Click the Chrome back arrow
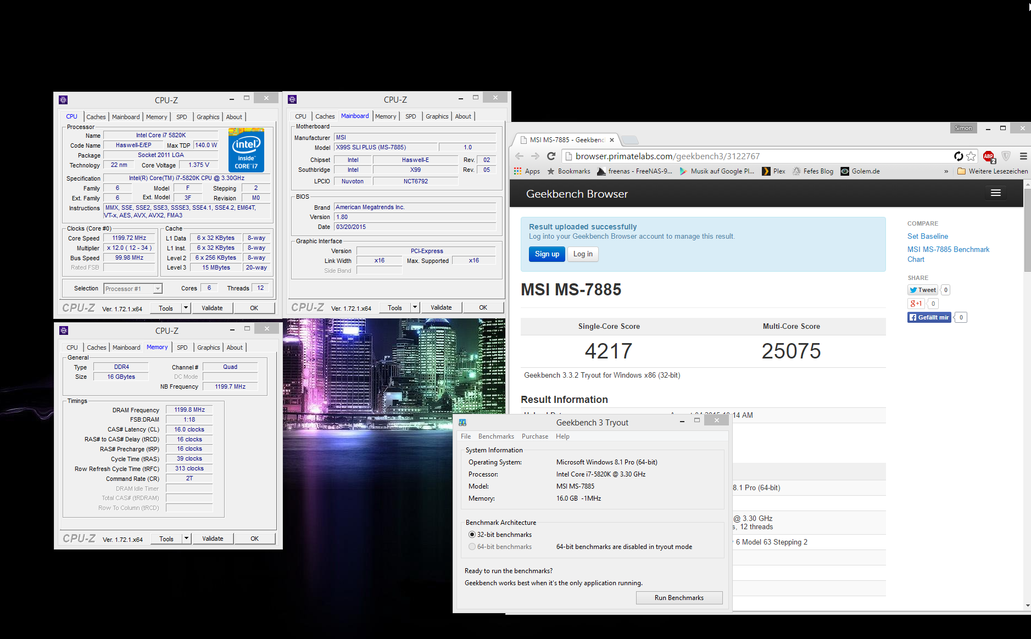The image size is (1031, 639). click(520, 156)
